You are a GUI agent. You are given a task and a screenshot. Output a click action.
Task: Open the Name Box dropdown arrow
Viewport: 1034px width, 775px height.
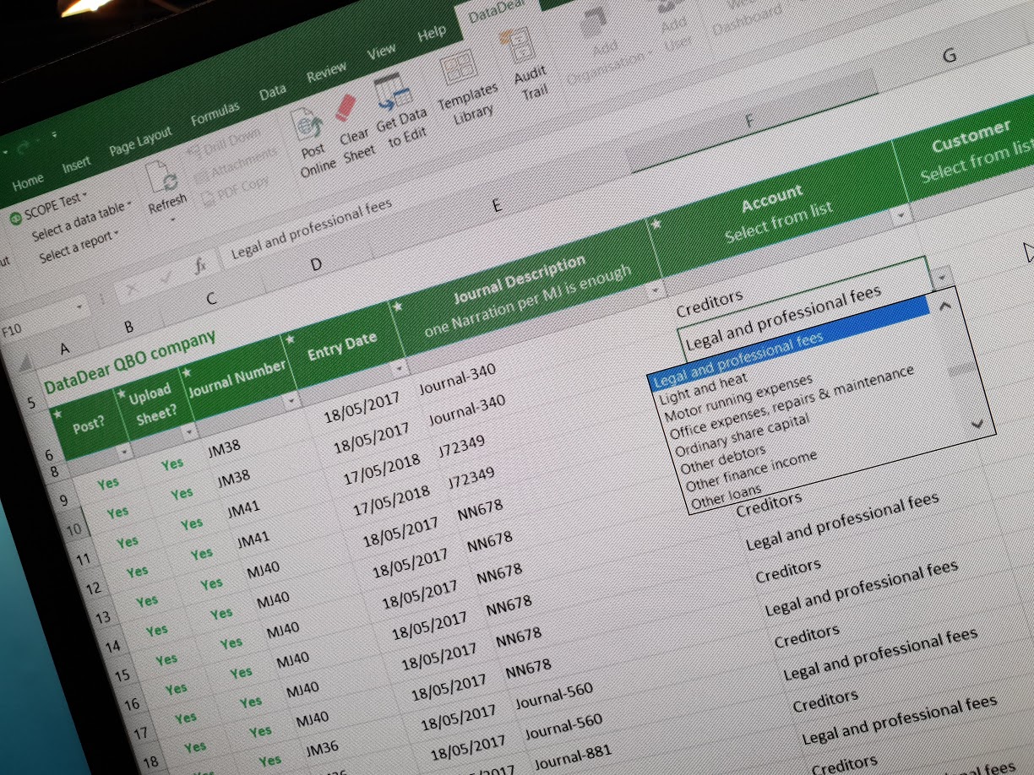pyautogui.click(x=81, y=306)
